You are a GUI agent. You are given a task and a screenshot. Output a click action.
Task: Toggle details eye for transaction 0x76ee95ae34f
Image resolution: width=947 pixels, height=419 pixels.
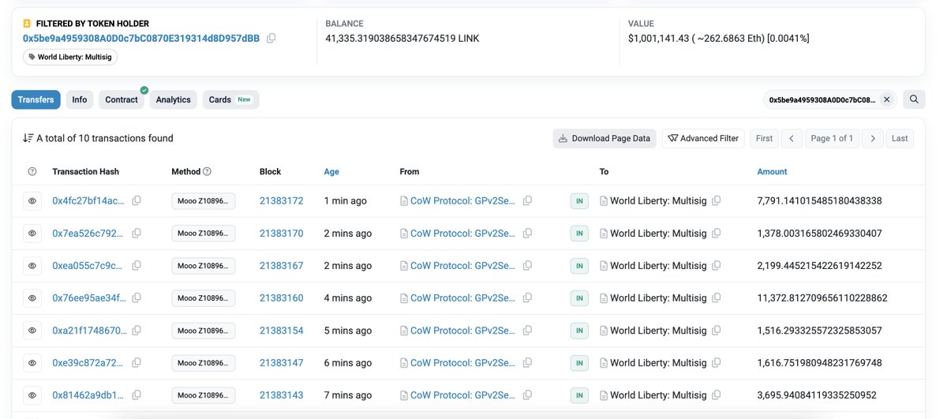32,298
